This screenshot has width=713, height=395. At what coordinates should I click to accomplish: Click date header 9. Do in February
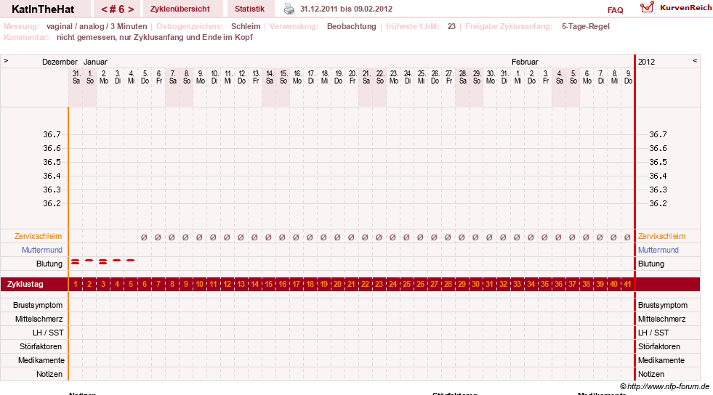629,77
